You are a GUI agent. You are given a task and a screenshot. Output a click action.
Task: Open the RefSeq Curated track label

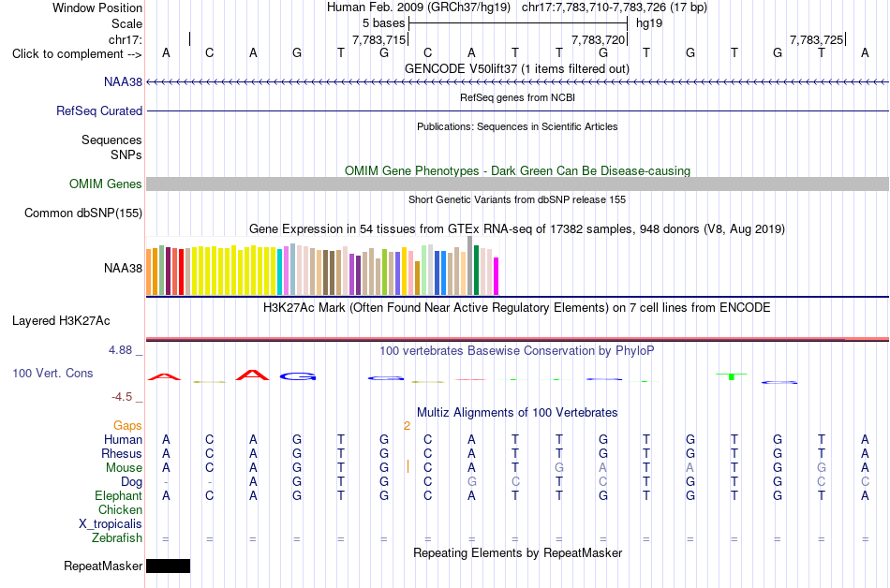98,111
